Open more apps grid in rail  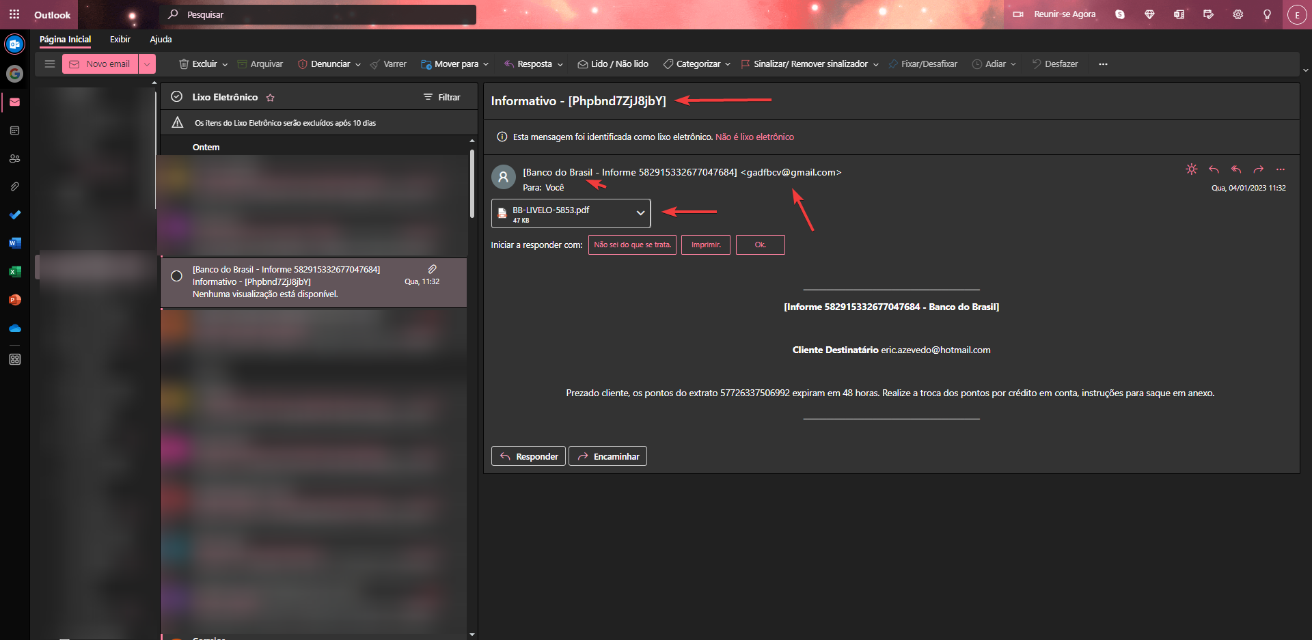pyautogui.click(x=14, y=359)
